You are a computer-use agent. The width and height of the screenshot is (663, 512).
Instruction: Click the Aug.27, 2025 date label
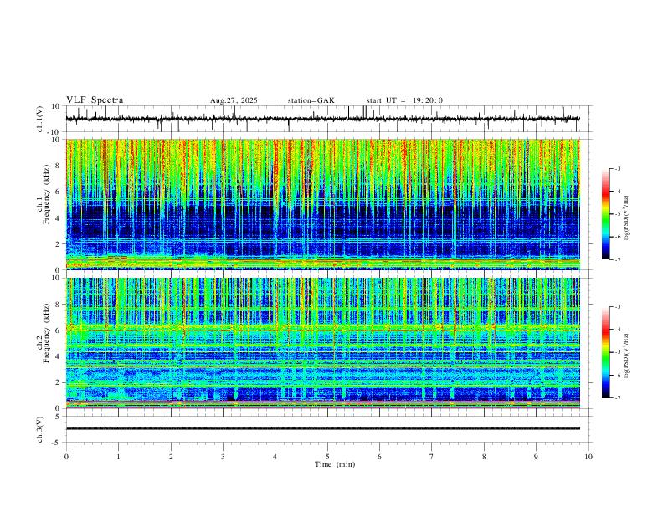(x=234, y=100)
